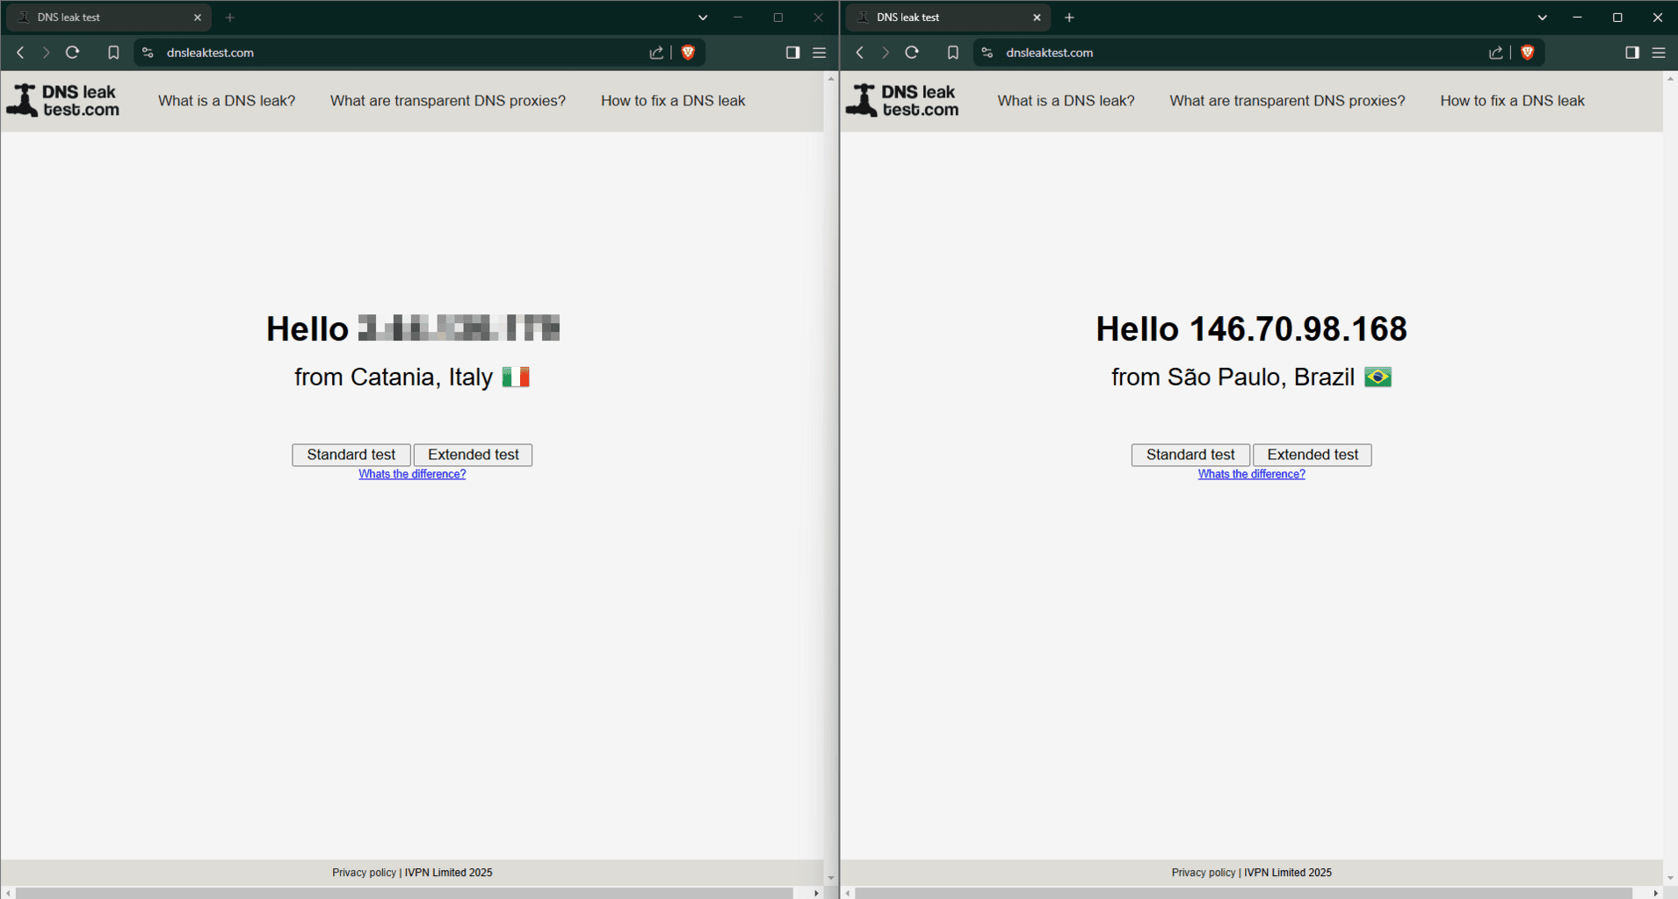Image resolution: width=1678 pixels, height=899 pixels.
Task: Open 'How to fix a DNS leak' right page
Action: 1512,101
